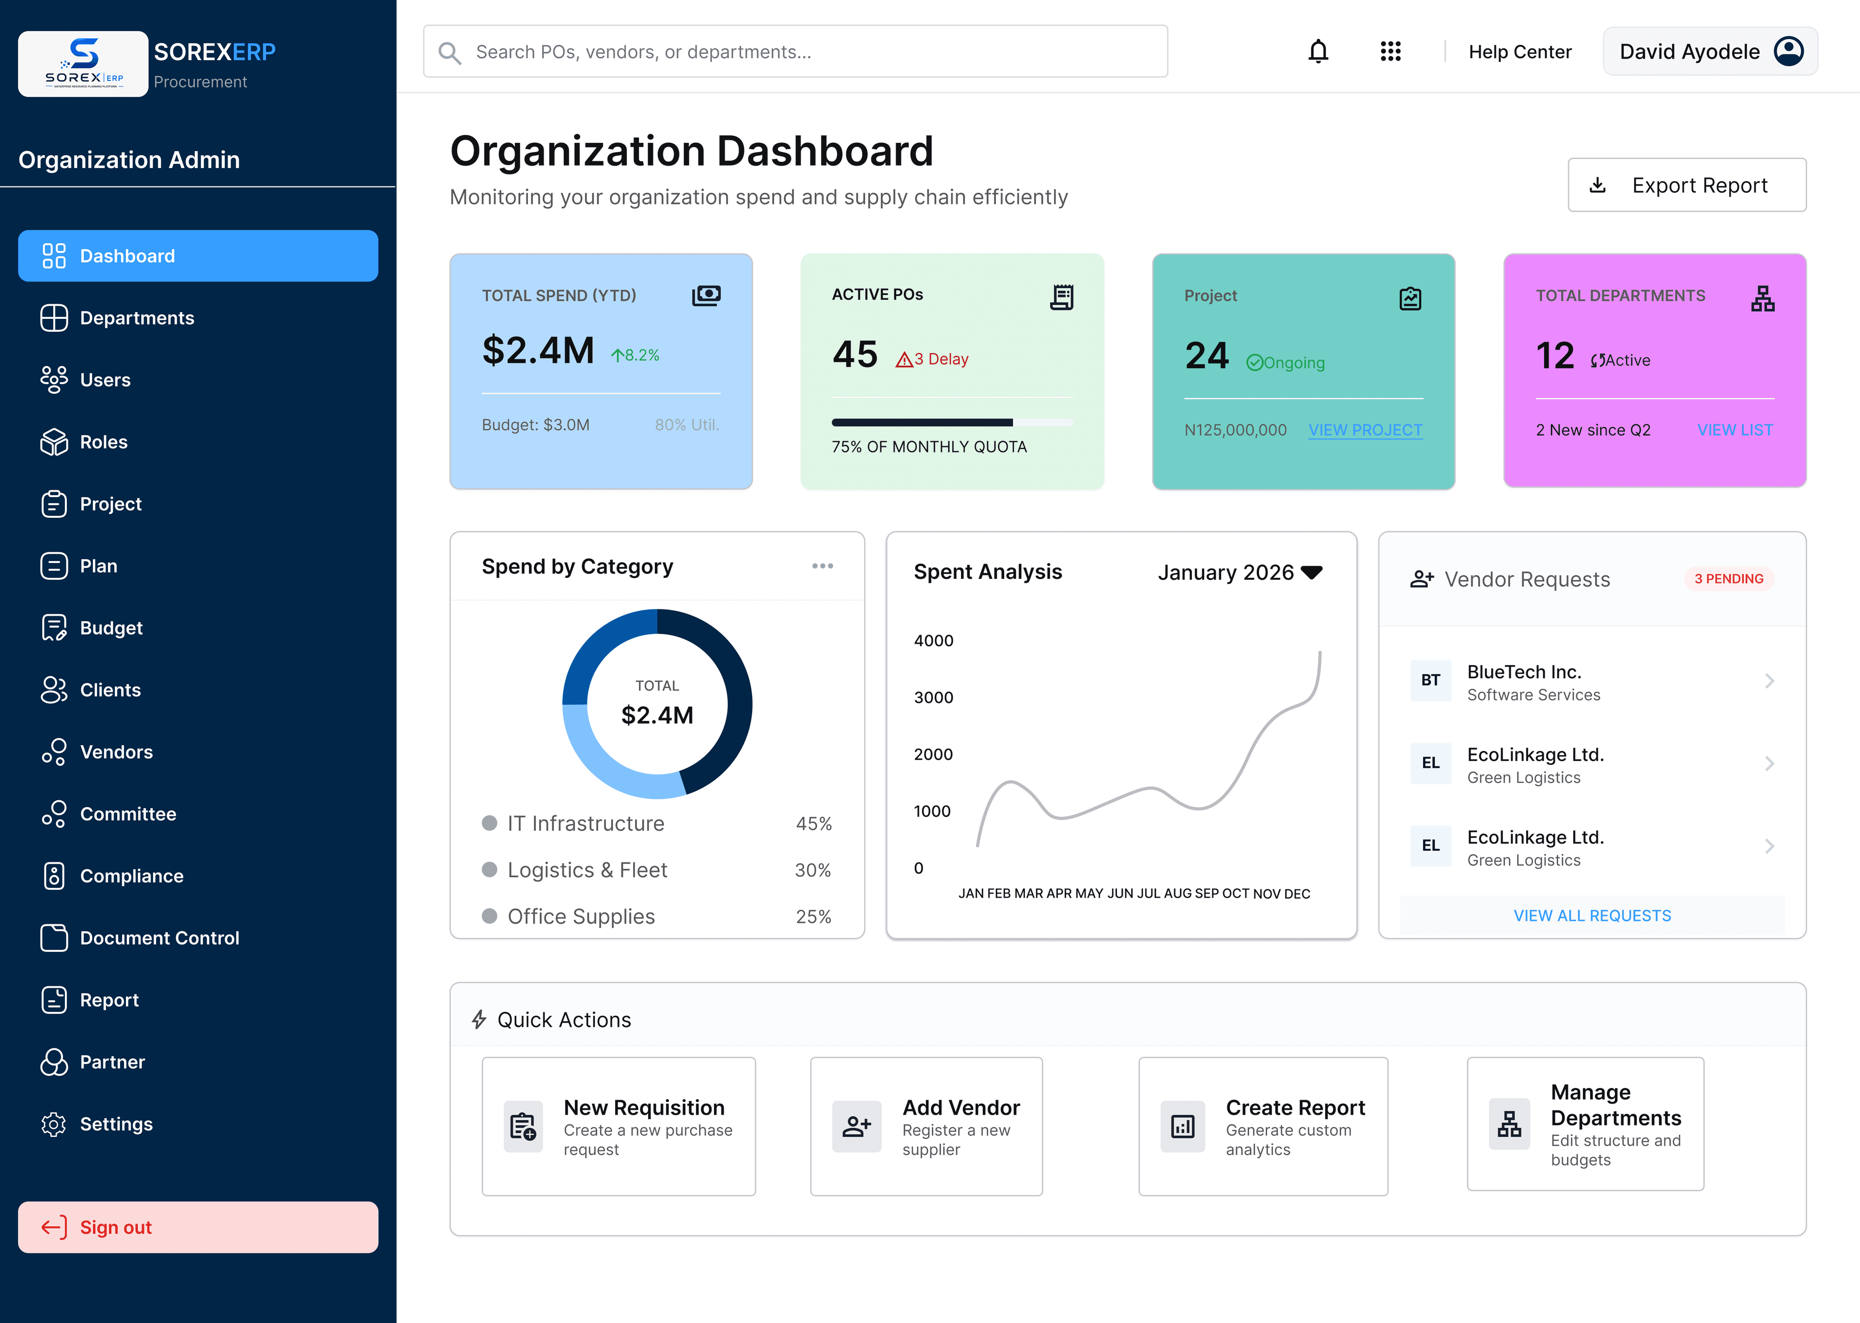Click the Settings gear icon in sidebar

pyautogui.click(x=54, y=1123)
